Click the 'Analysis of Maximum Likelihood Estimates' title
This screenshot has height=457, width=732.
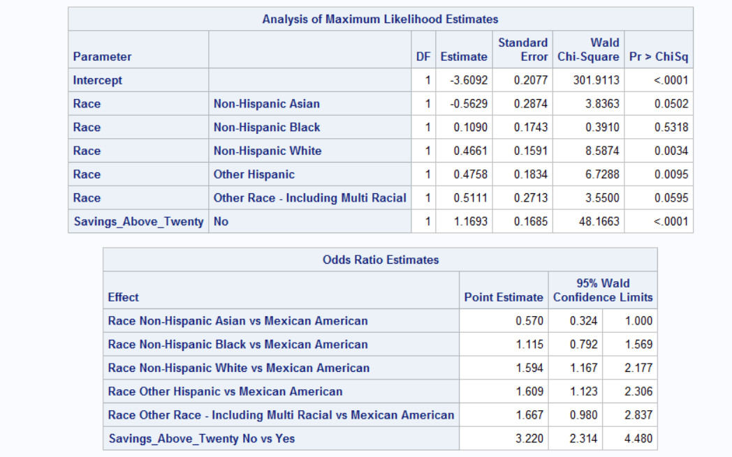tap(380, 19)
